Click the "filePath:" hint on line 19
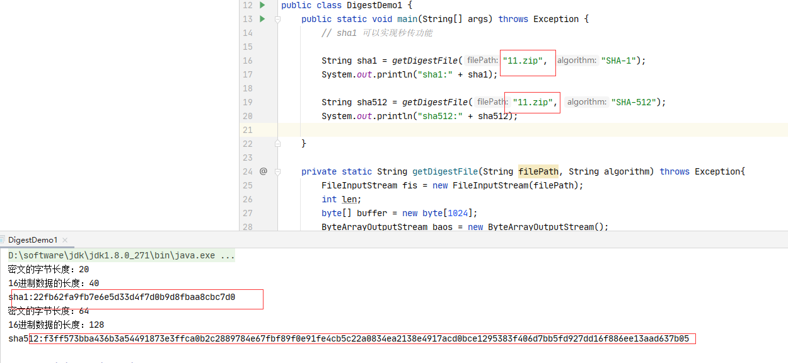 tap(492, 102)
